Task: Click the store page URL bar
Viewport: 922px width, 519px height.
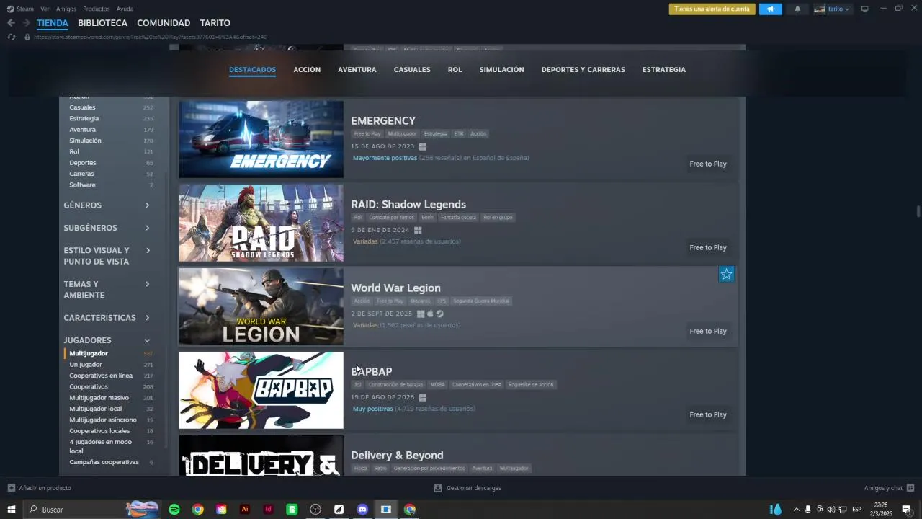Action: point(151,37)
